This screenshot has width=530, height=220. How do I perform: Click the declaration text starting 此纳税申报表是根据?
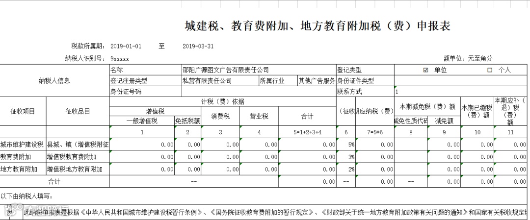(275, 213)
